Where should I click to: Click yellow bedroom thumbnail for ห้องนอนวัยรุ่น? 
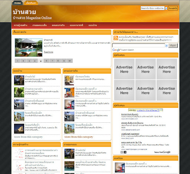[69, 80]
